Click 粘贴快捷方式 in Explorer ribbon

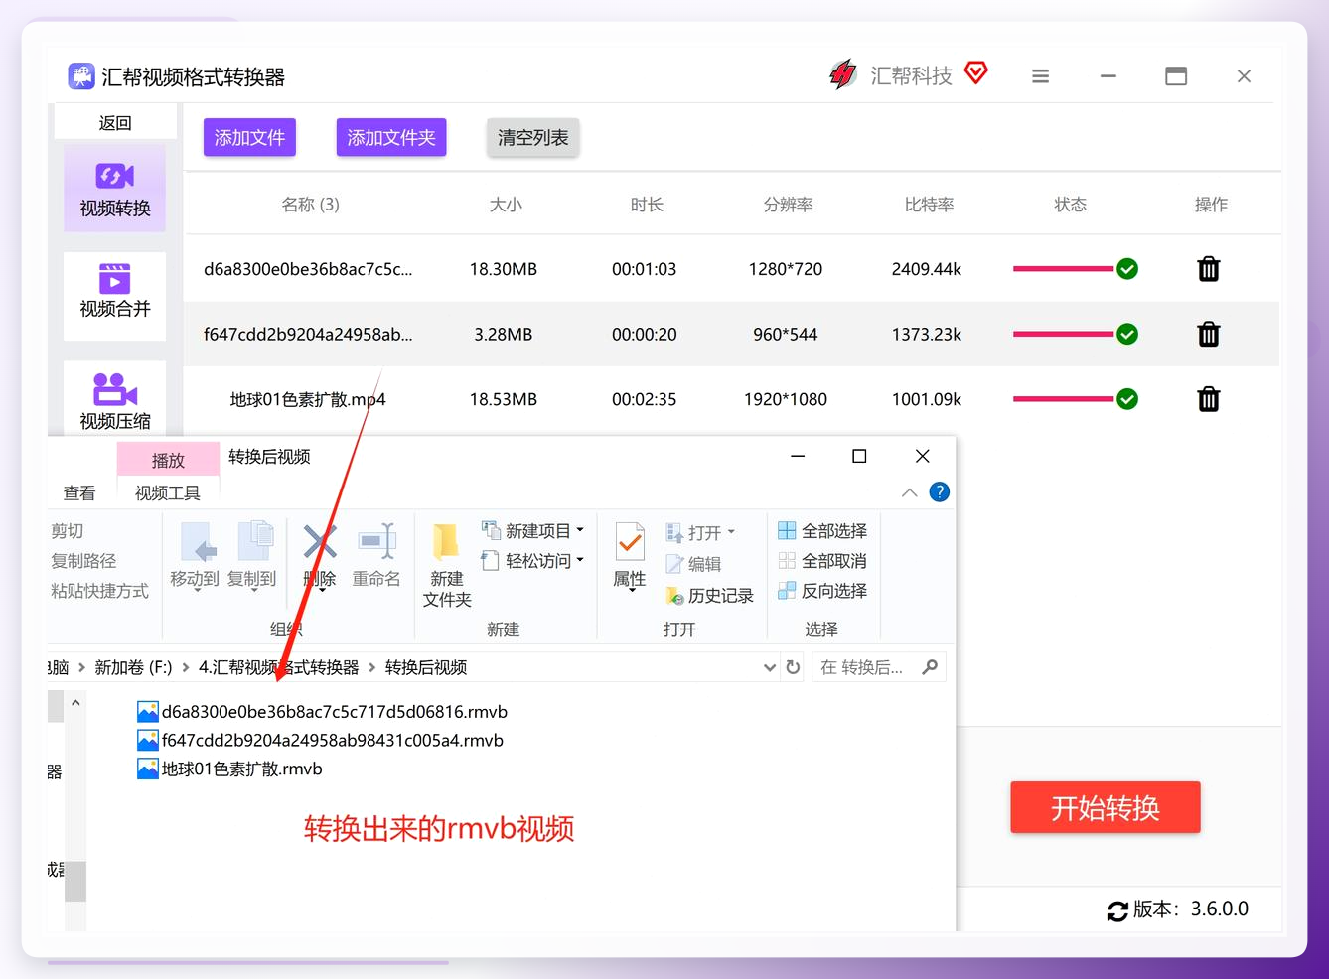click(99, 591)
